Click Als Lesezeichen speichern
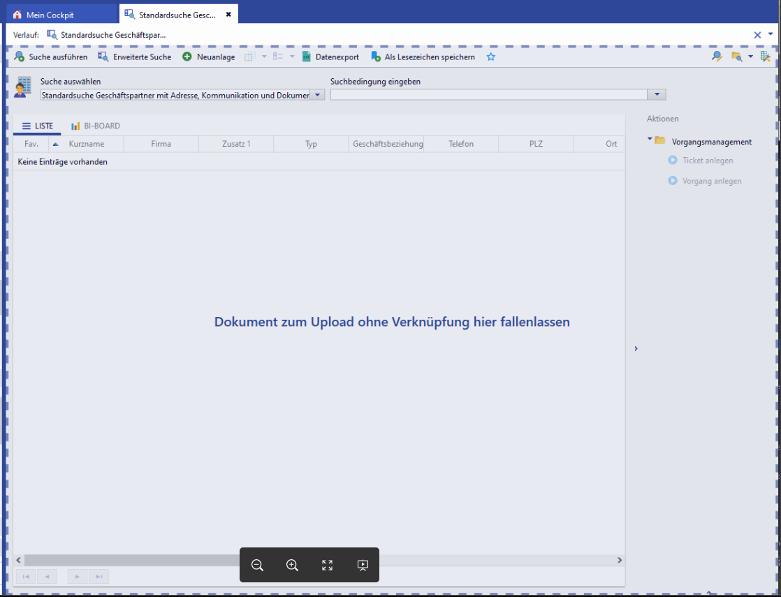This screenshot has height=597, width=781. (x=423, y=57)
